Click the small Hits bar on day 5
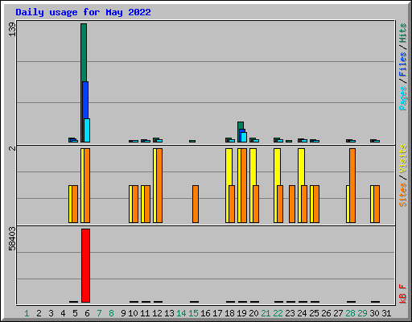Viewport: 412px width, 322px height. coord(71,139)
